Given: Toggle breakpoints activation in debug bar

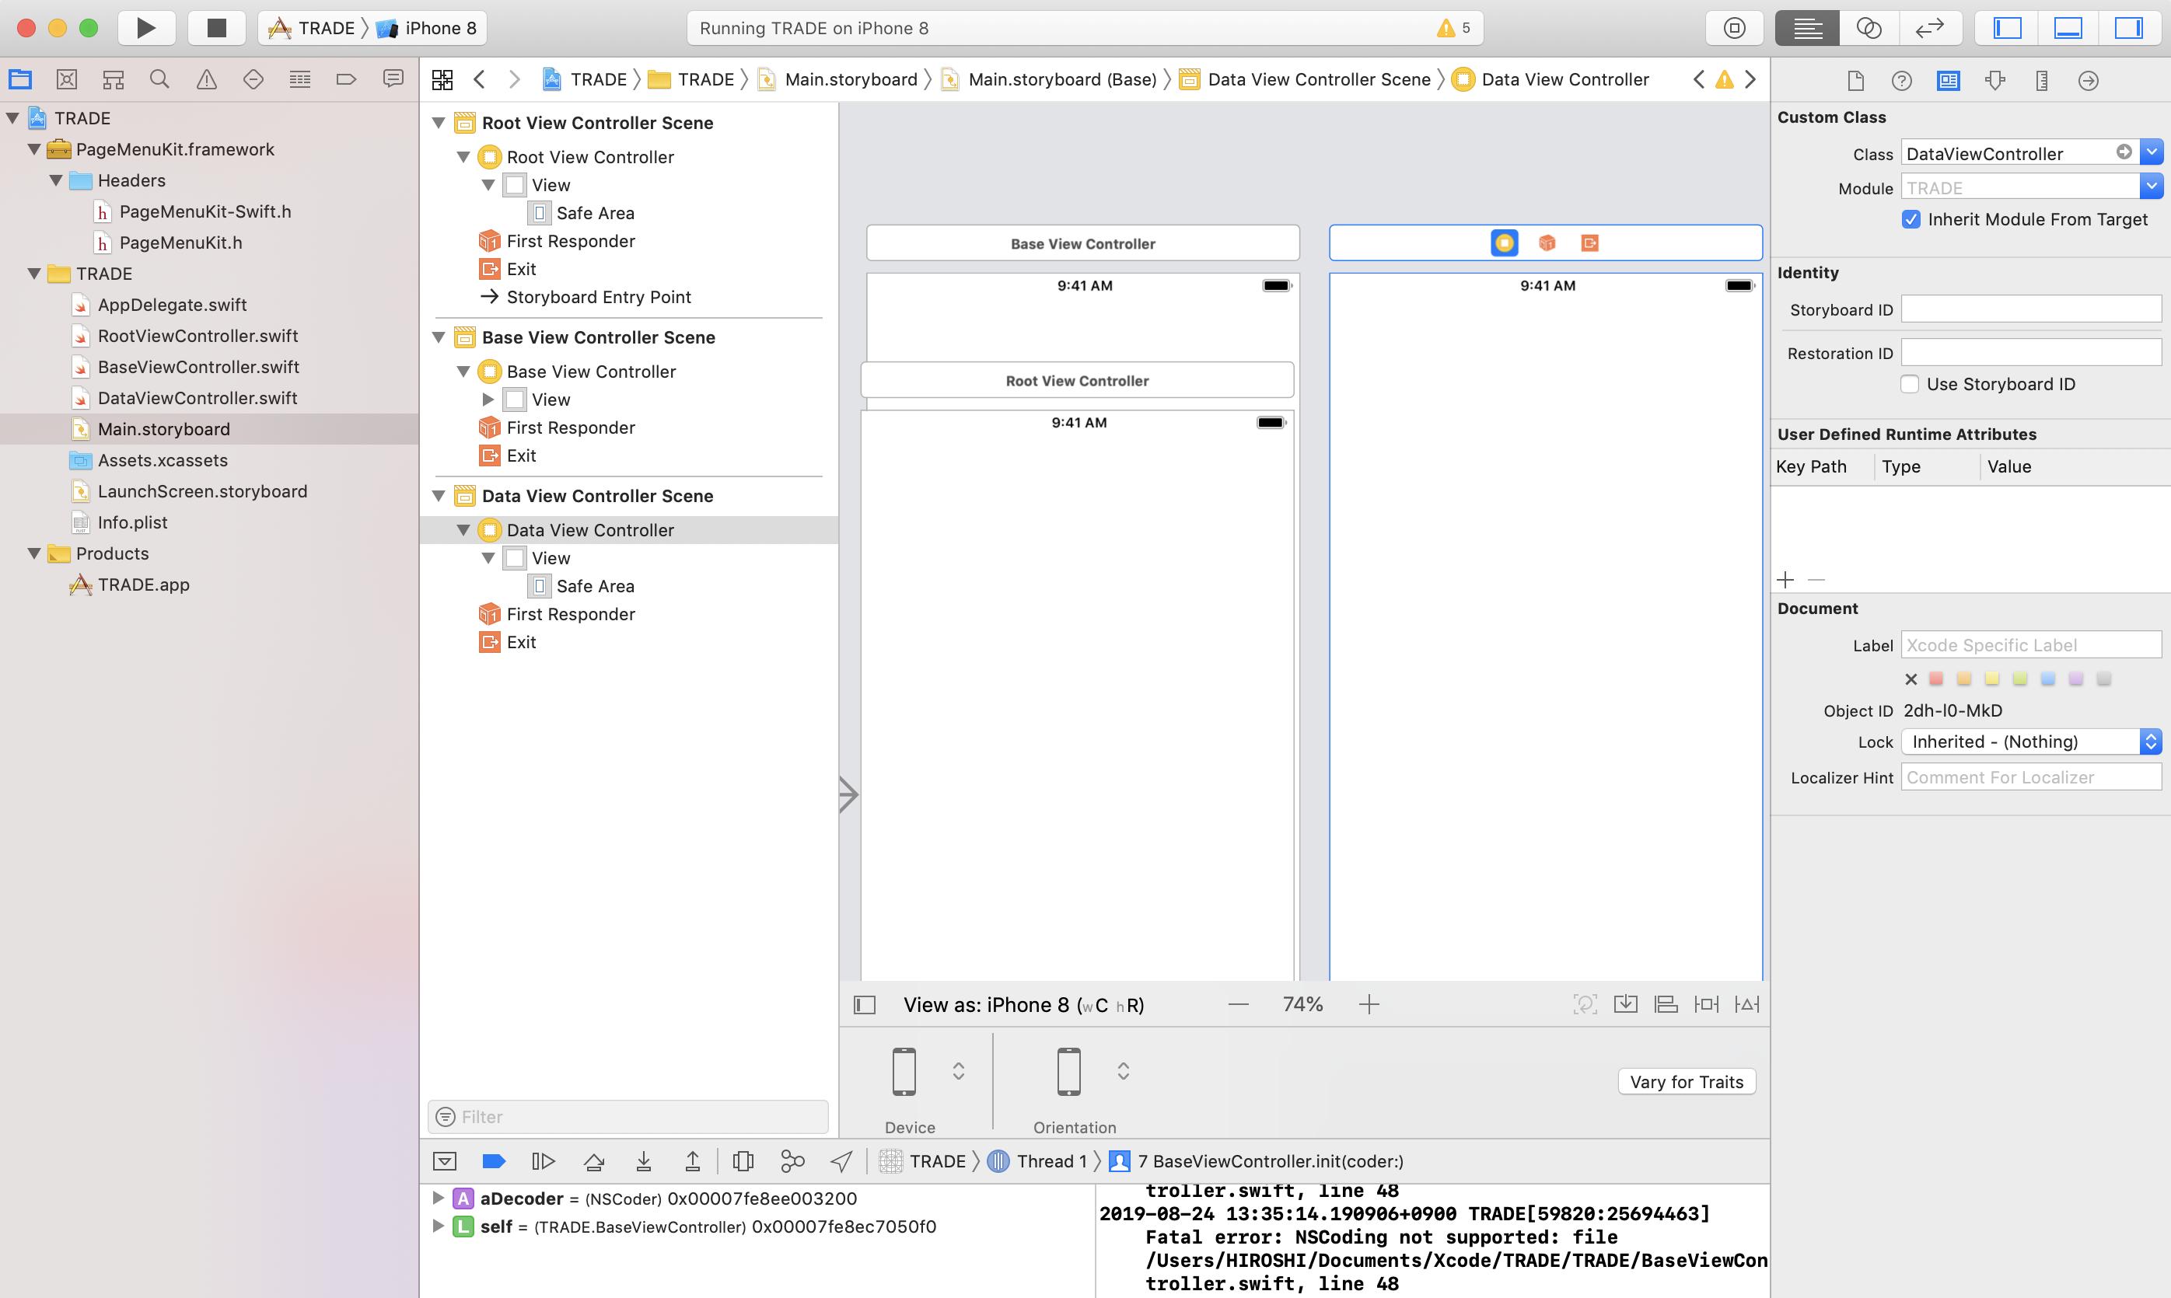Looking at the screenshot, I should tap(494, 1161).
